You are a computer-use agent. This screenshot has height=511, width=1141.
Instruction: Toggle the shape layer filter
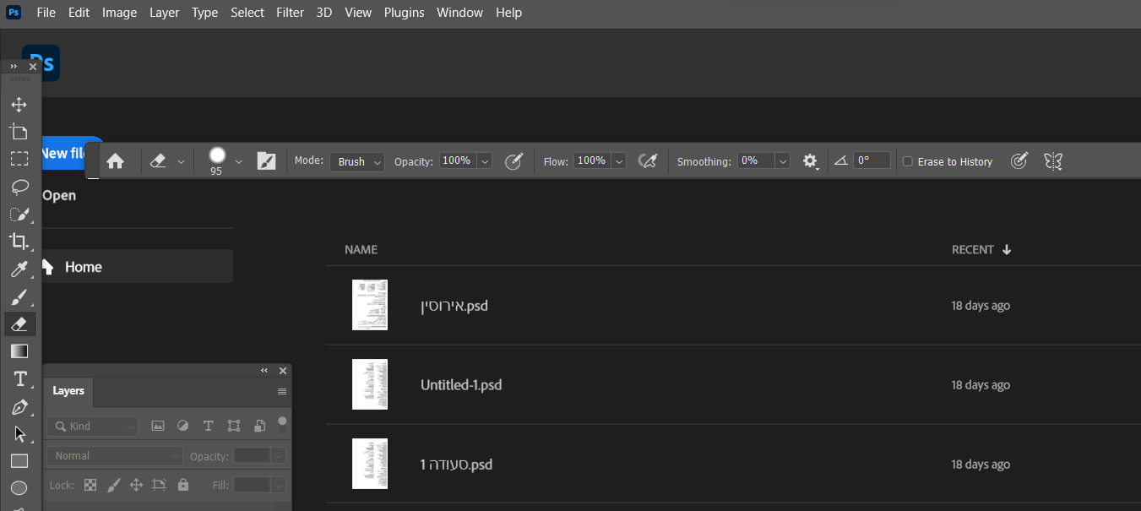pos(234,427)
